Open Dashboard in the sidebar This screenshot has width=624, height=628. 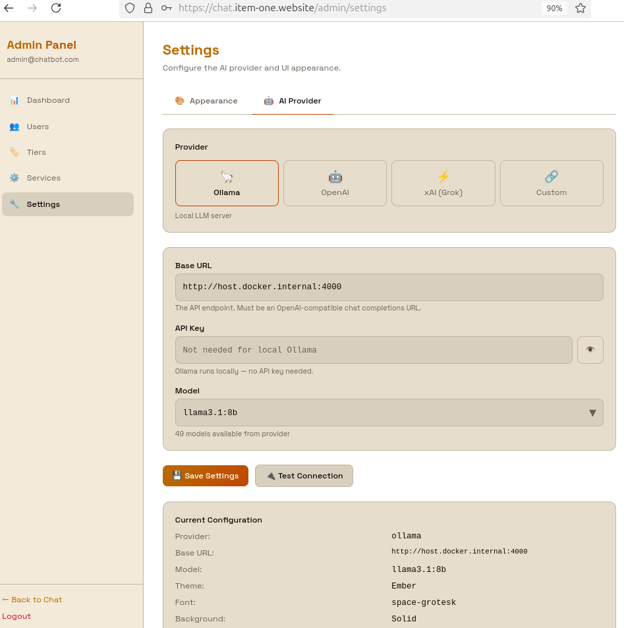coord(68,100)
